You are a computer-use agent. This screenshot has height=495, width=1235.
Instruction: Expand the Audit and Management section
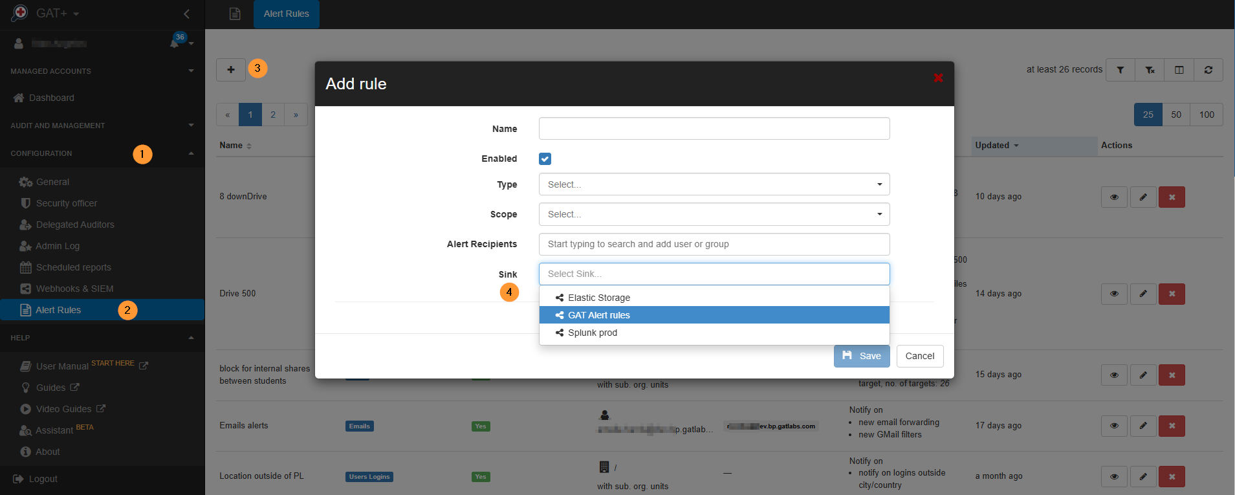click(102, 125)
